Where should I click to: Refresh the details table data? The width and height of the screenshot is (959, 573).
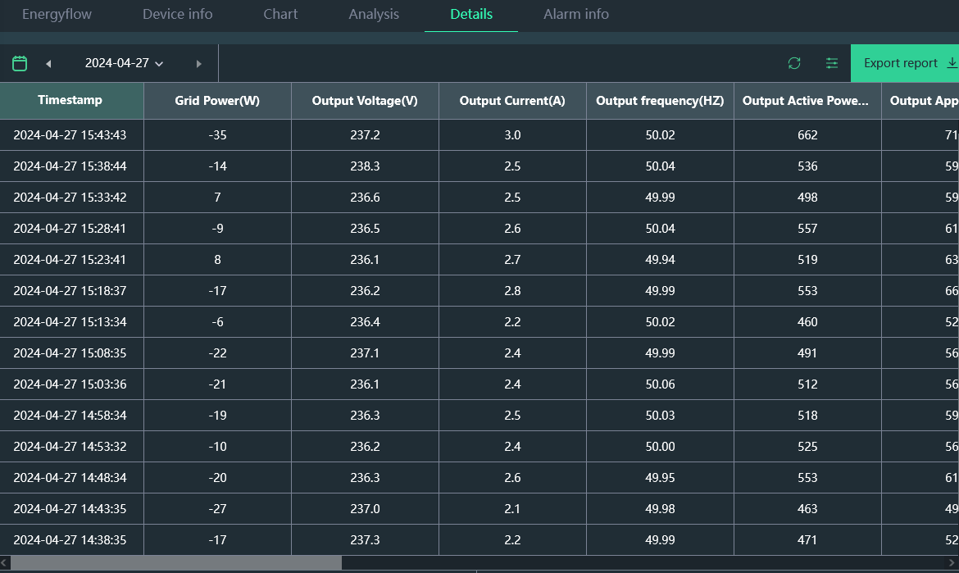(793, 63)
